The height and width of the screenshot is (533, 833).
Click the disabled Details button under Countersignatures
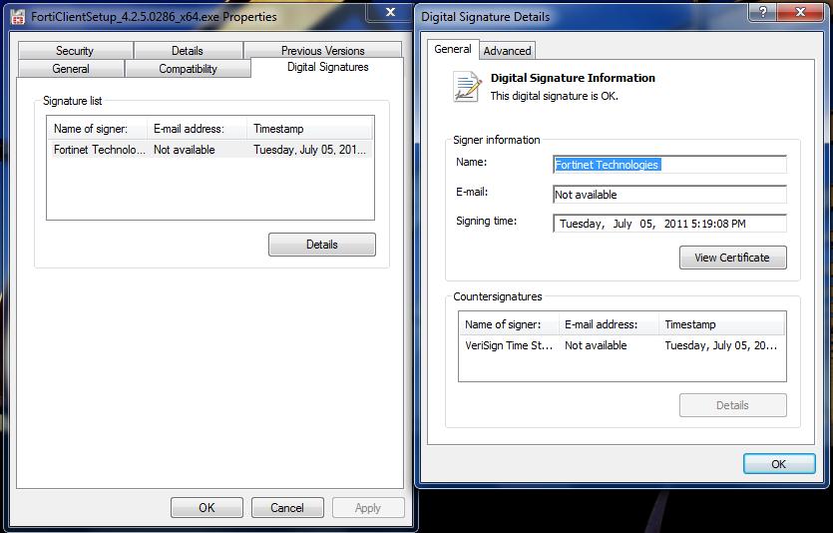click(732, 405)
